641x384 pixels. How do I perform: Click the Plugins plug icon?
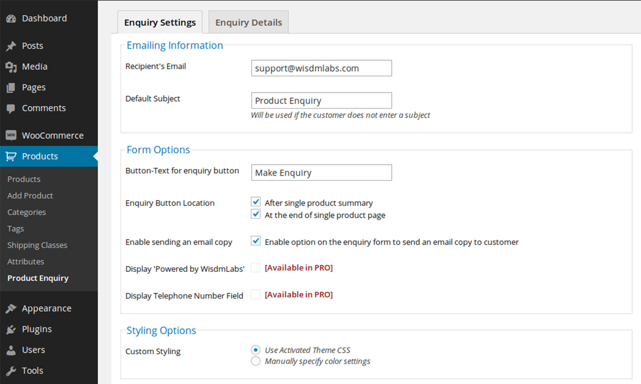tap(11, 329)
